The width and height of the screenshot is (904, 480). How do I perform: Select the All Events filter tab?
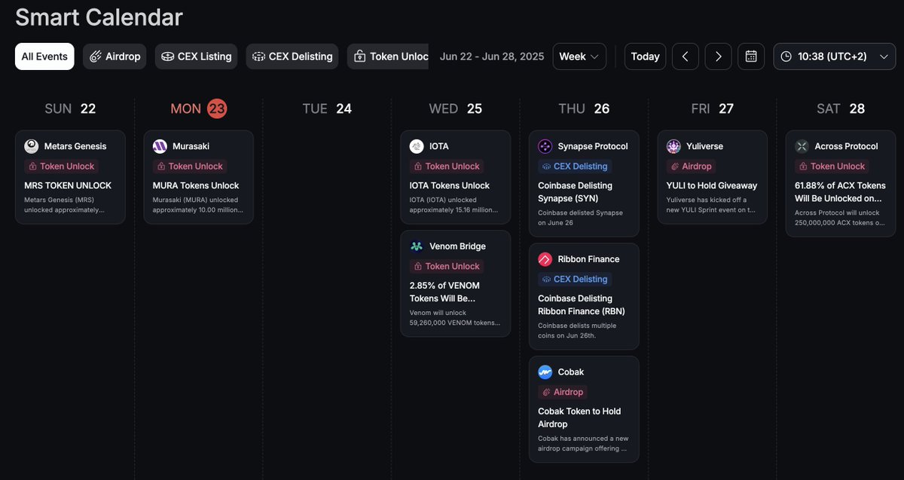point(44,57)
